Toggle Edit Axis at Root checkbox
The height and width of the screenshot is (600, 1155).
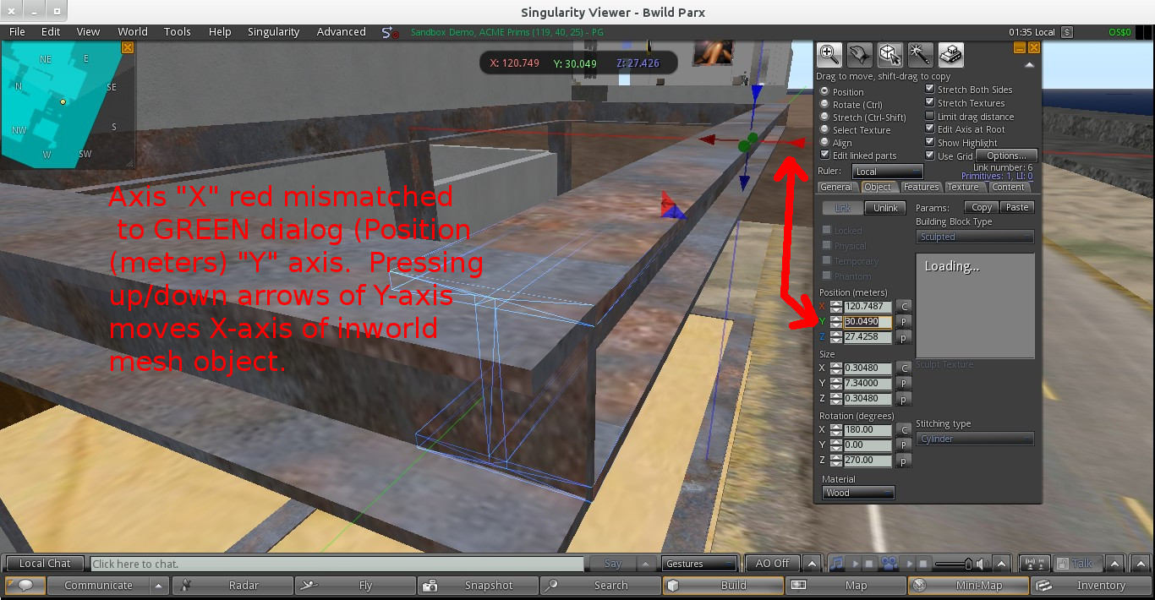pos(930,128)
